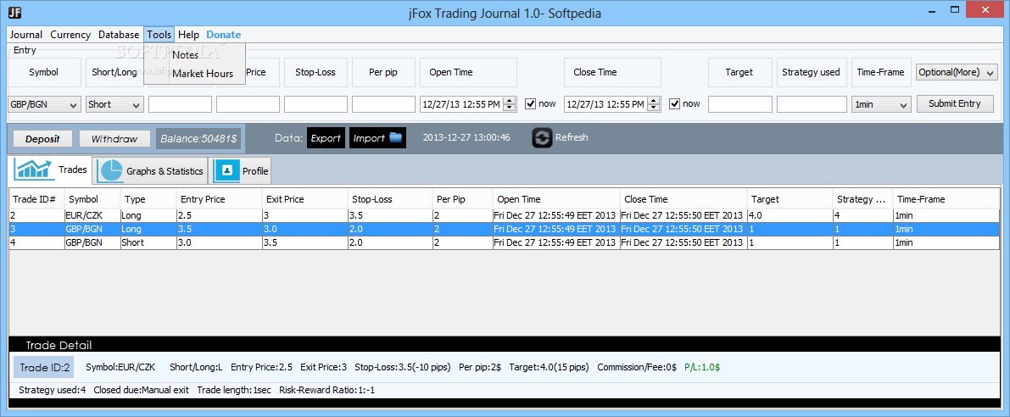Toggle the Open Time now checkbox
The height and width of the screenshot is (417, 1010).
pos(531,103)
